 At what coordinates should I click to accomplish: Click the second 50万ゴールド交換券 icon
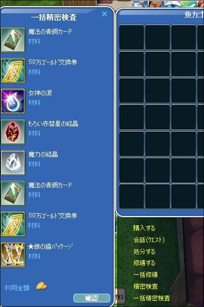13,224
